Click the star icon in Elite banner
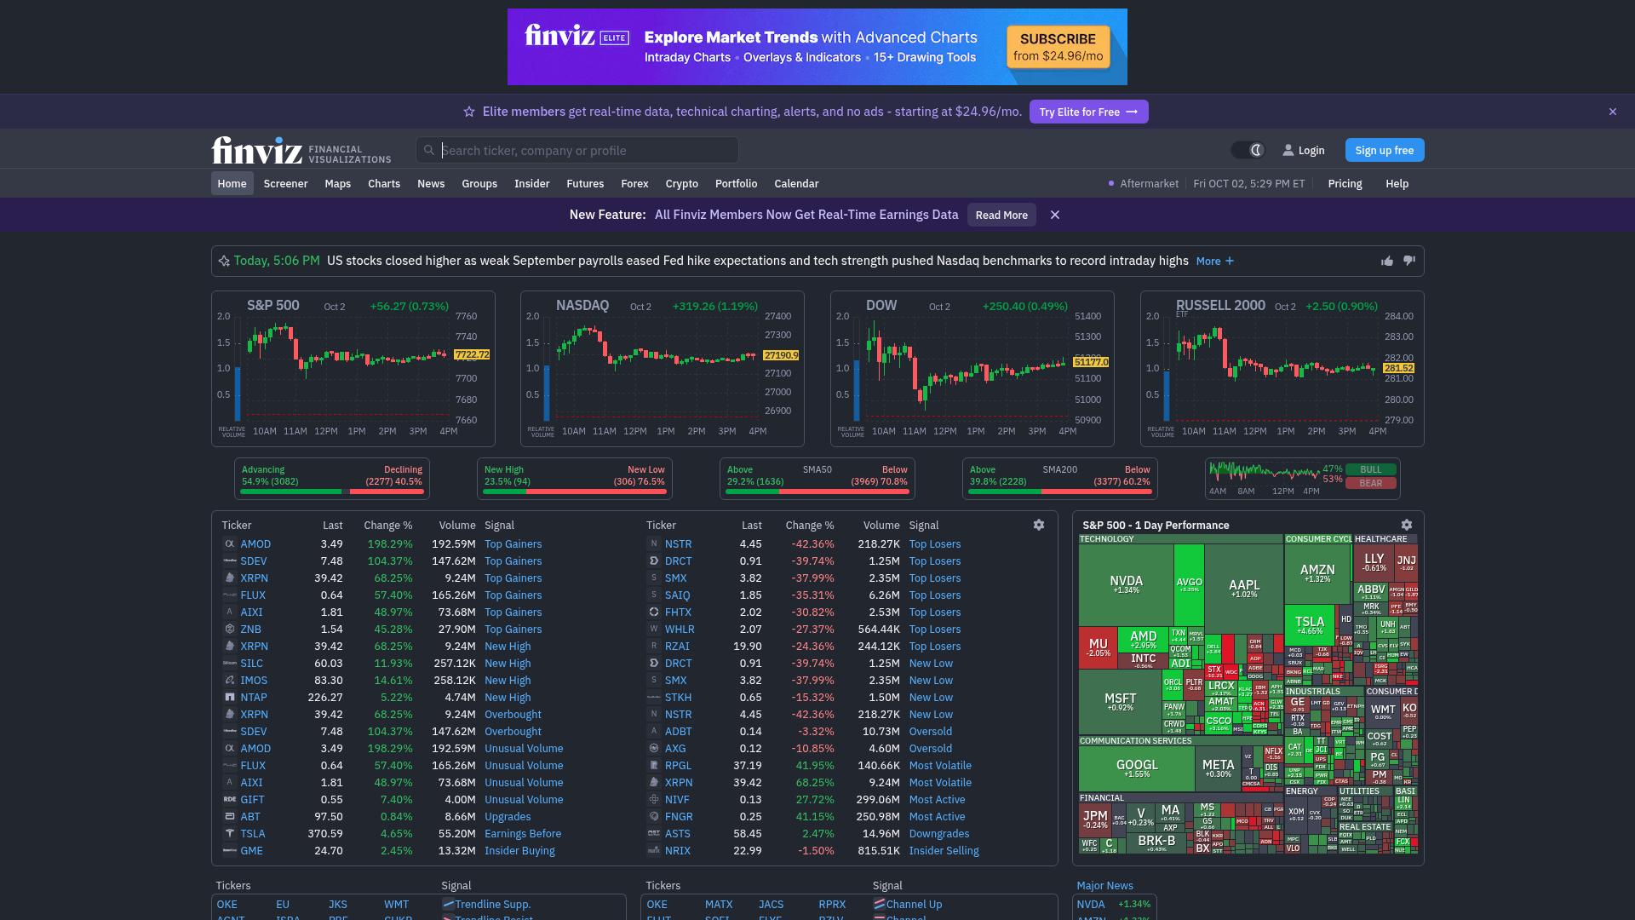 [468, 112]
